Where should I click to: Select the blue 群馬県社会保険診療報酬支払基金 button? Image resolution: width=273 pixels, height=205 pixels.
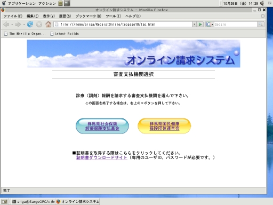pos(102,126)
